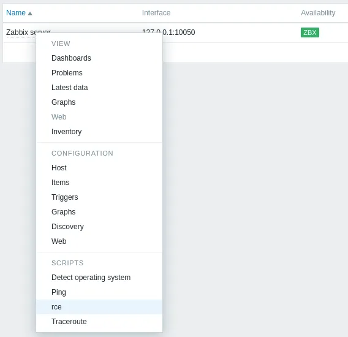Click the ZBX availability badge
The width and height of the screenshot is (348, 337).
pos(310,32)
